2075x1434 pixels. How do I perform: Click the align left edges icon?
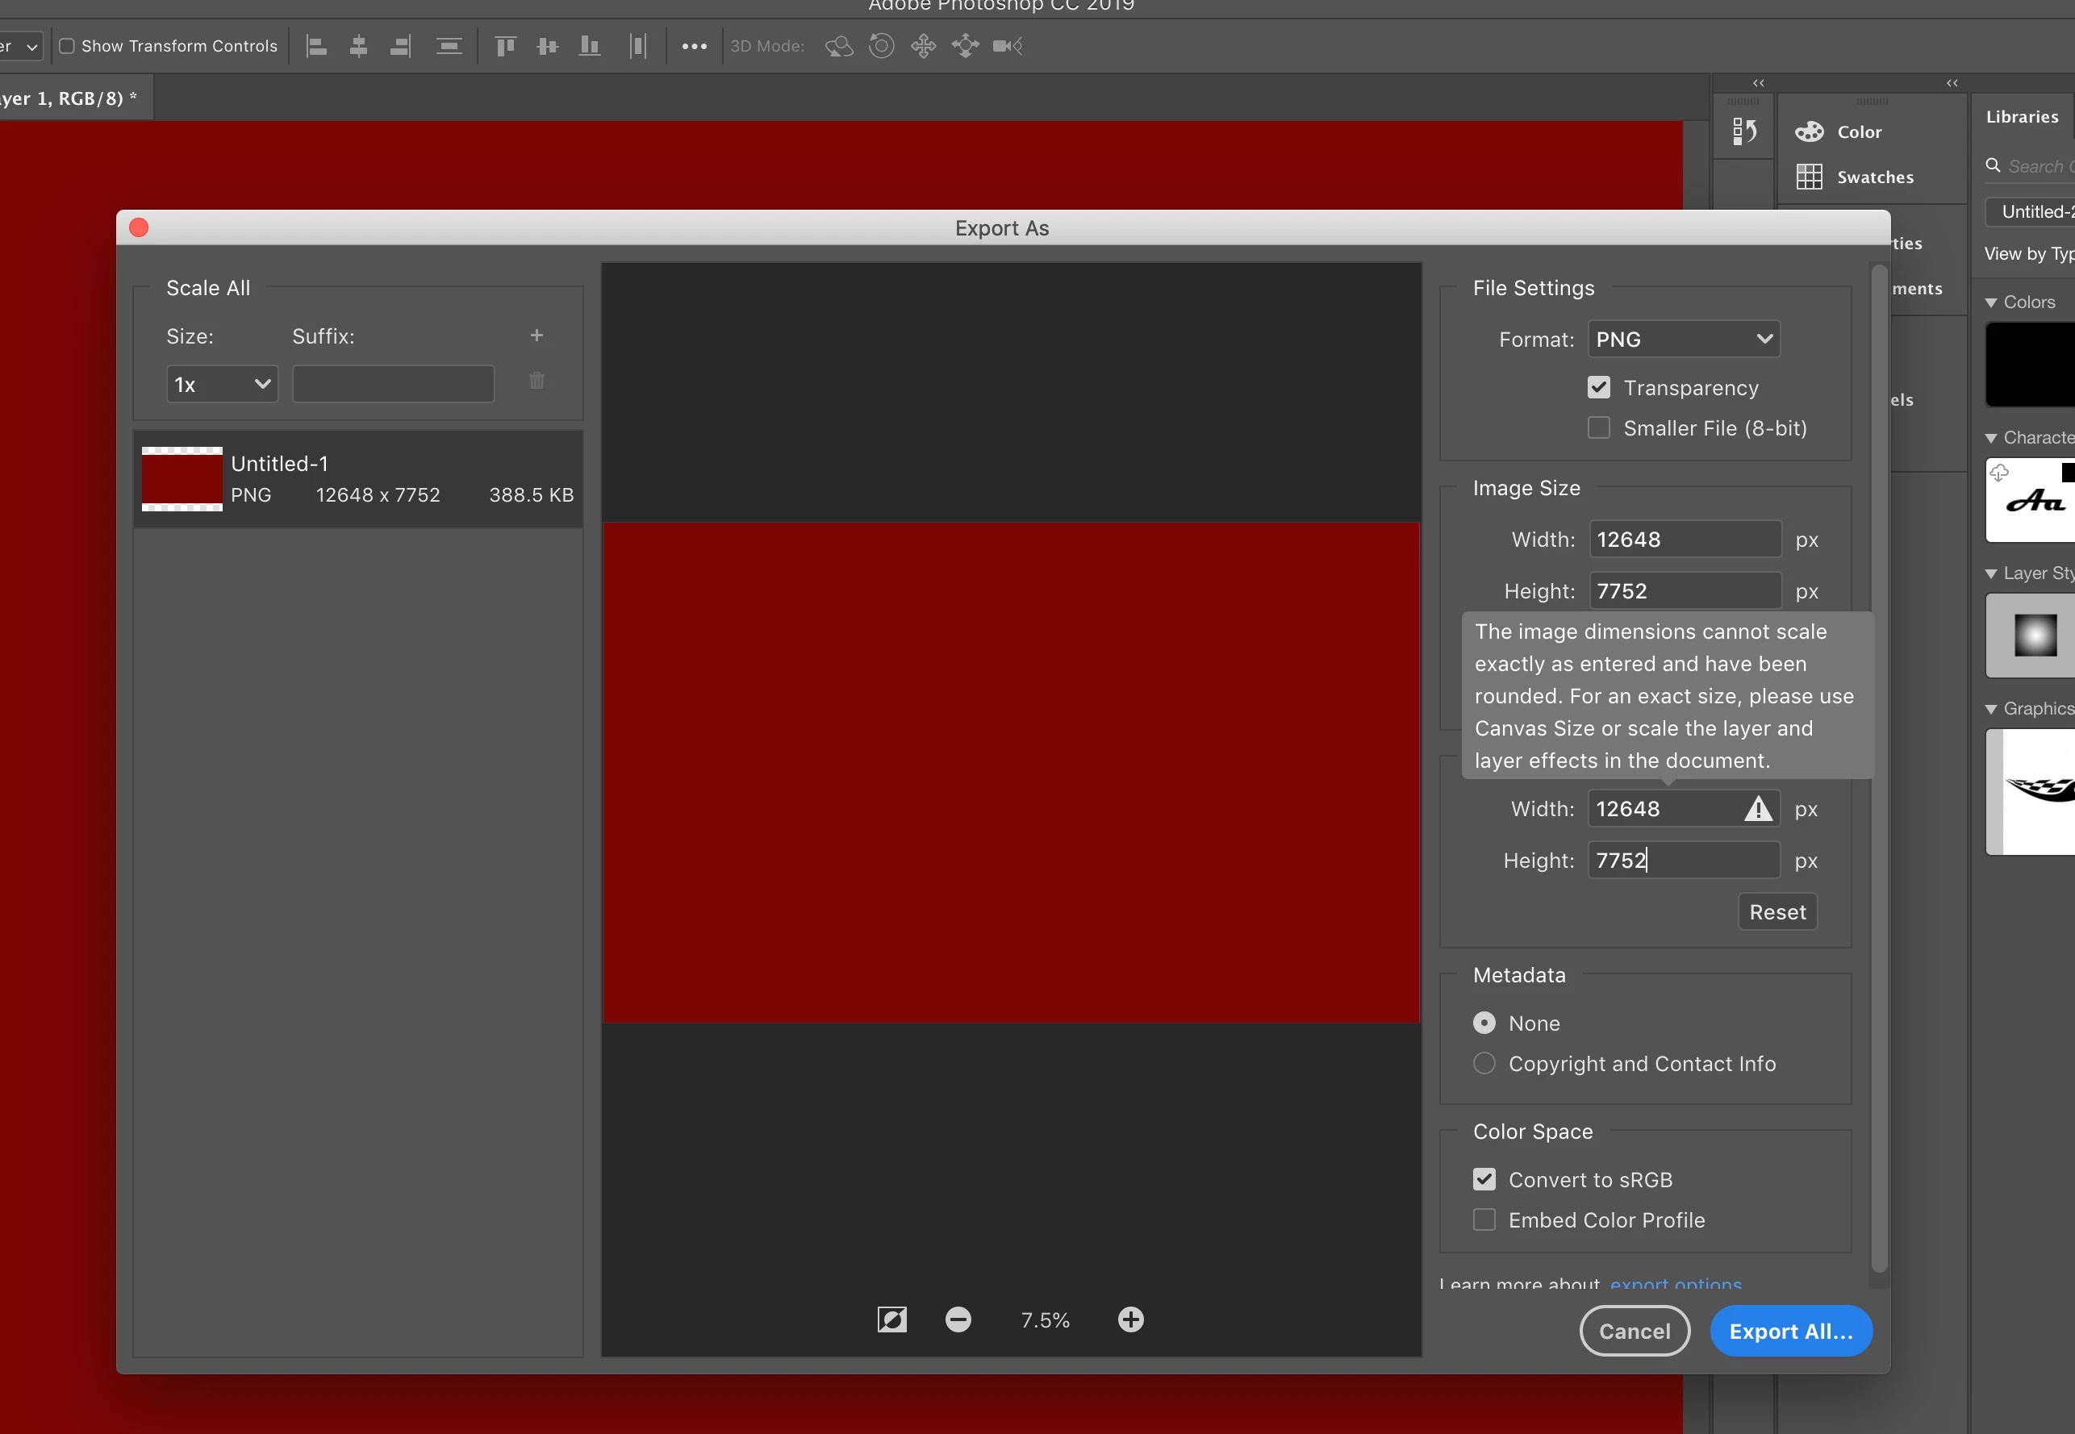[316, 46]
